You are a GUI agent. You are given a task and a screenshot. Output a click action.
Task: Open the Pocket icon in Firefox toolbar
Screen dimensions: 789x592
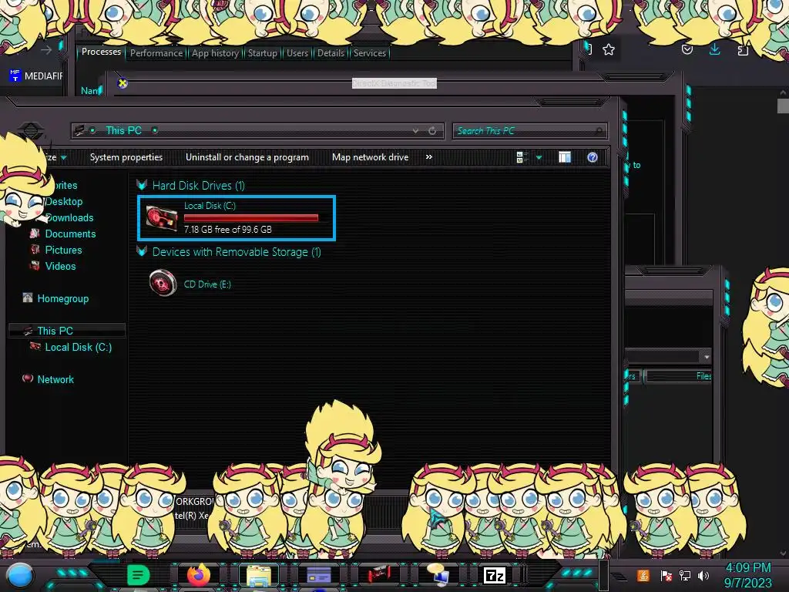click(x=687, y=49)
